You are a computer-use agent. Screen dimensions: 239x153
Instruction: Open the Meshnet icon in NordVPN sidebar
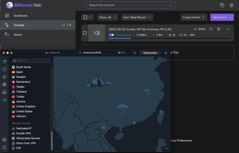pyautogui.click(x=4, y=77)
